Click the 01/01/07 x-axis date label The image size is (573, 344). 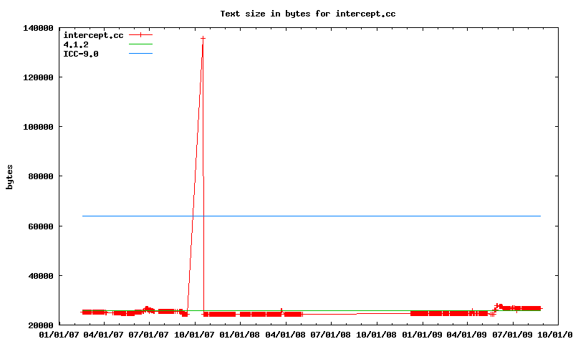coord(59,334)
